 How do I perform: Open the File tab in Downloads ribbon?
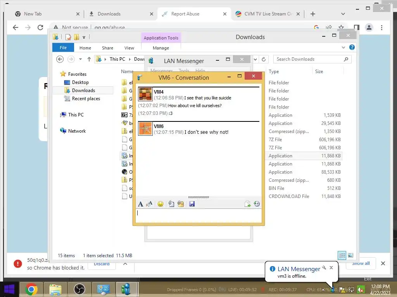pyautogui.click(x=63, y=48)
